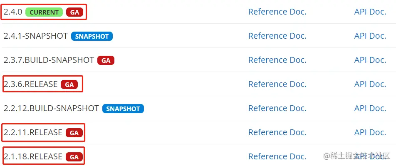Viewport: 396px width, 166px height.
Task: Click the blue SNAPSHOT badge on 2.4.1-SNAPSHOT
Action: tap(92, 36)
